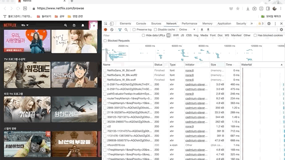The width and height of the screenshot is (285, 160).
Task: Open the 워킹데드 show thumbnail
Action: (x=27, y=75)
